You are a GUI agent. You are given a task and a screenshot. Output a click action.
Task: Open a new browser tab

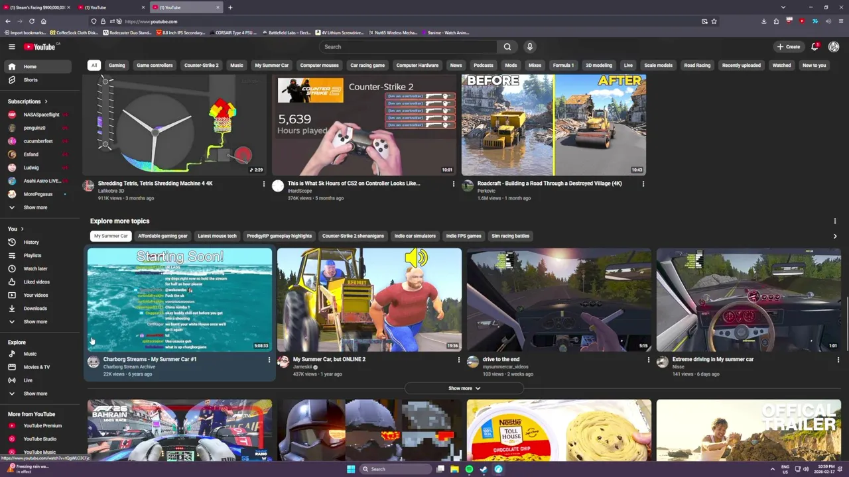coord(230,7)
